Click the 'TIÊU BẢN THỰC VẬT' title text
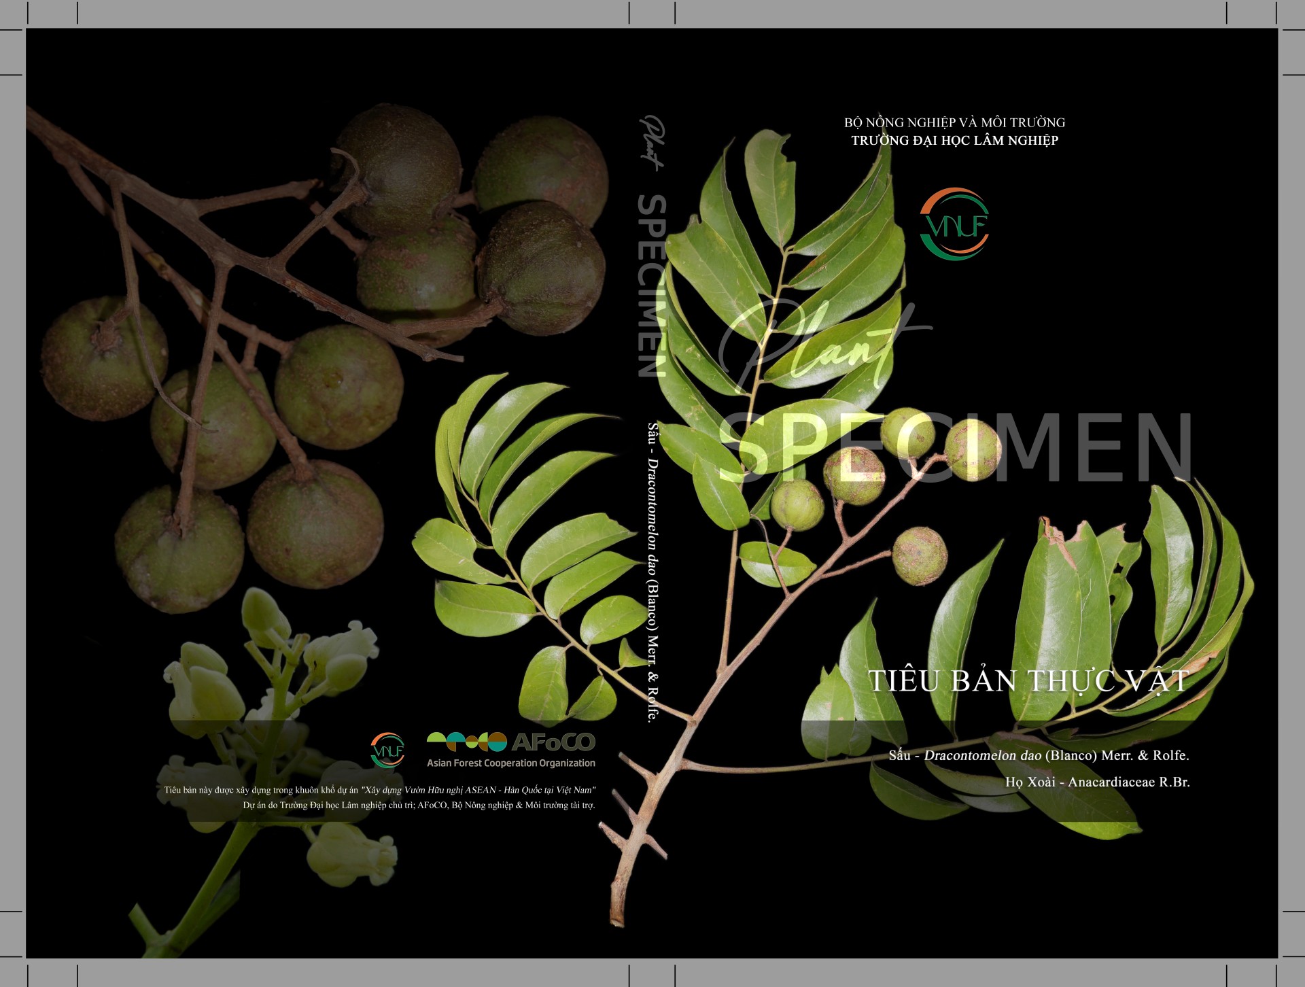Viewport: 1305px width, 987px height. (1029, 681)
